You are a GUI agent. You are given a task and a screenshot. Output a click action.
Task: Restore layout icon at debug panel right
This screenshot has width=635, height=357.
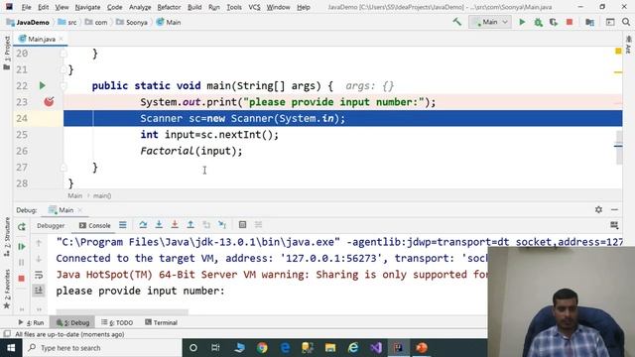[614, 225]
